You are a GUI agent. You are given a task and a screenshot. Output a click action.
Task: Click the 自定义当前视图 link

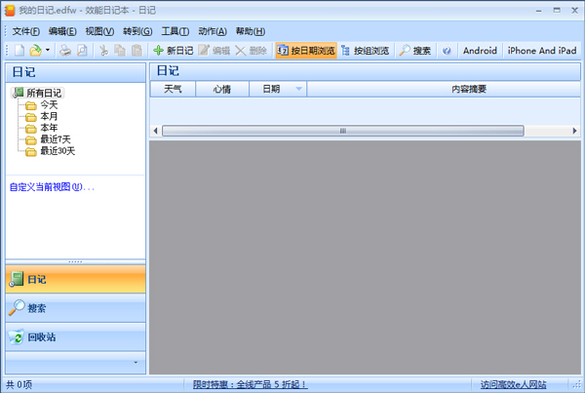(52, 187)
